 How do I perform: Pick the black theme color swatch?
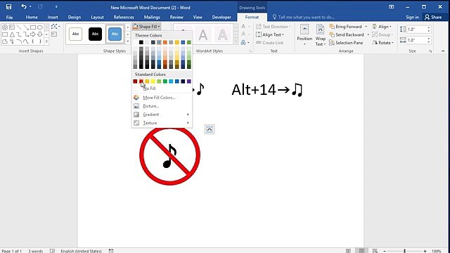coord(141,42)
